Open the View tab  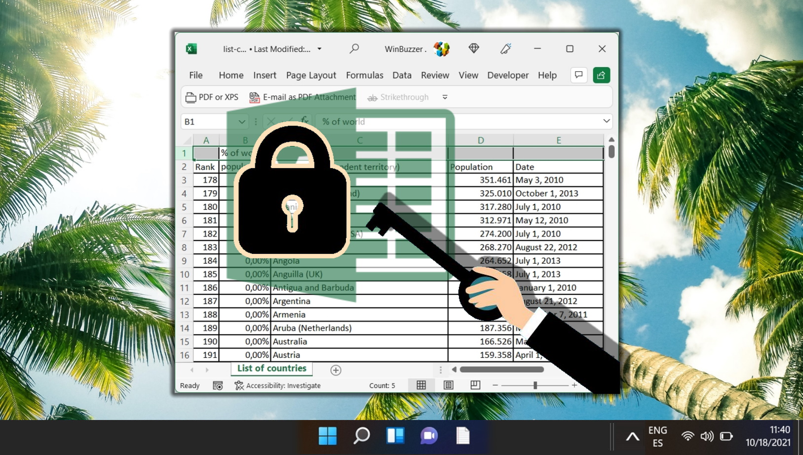click(468, 75)
